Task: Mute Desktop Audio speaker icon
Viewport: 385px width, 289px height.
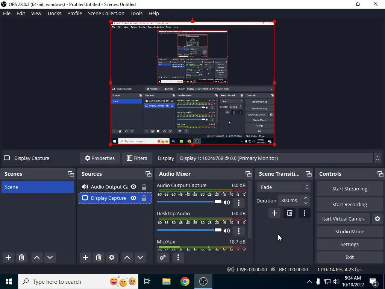Action: pyautogui.click(x=227, y=231)
